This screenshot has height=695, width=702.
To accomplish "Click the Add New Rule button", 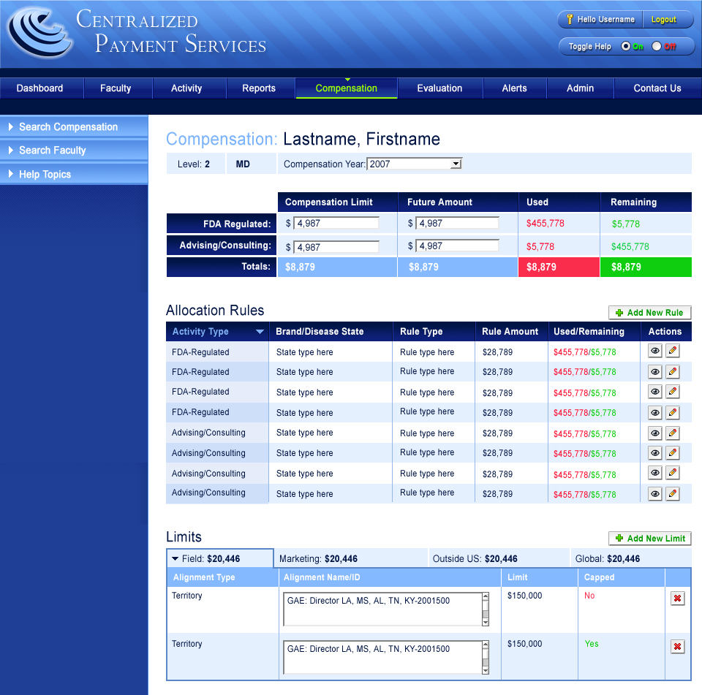I will point(649,313).
